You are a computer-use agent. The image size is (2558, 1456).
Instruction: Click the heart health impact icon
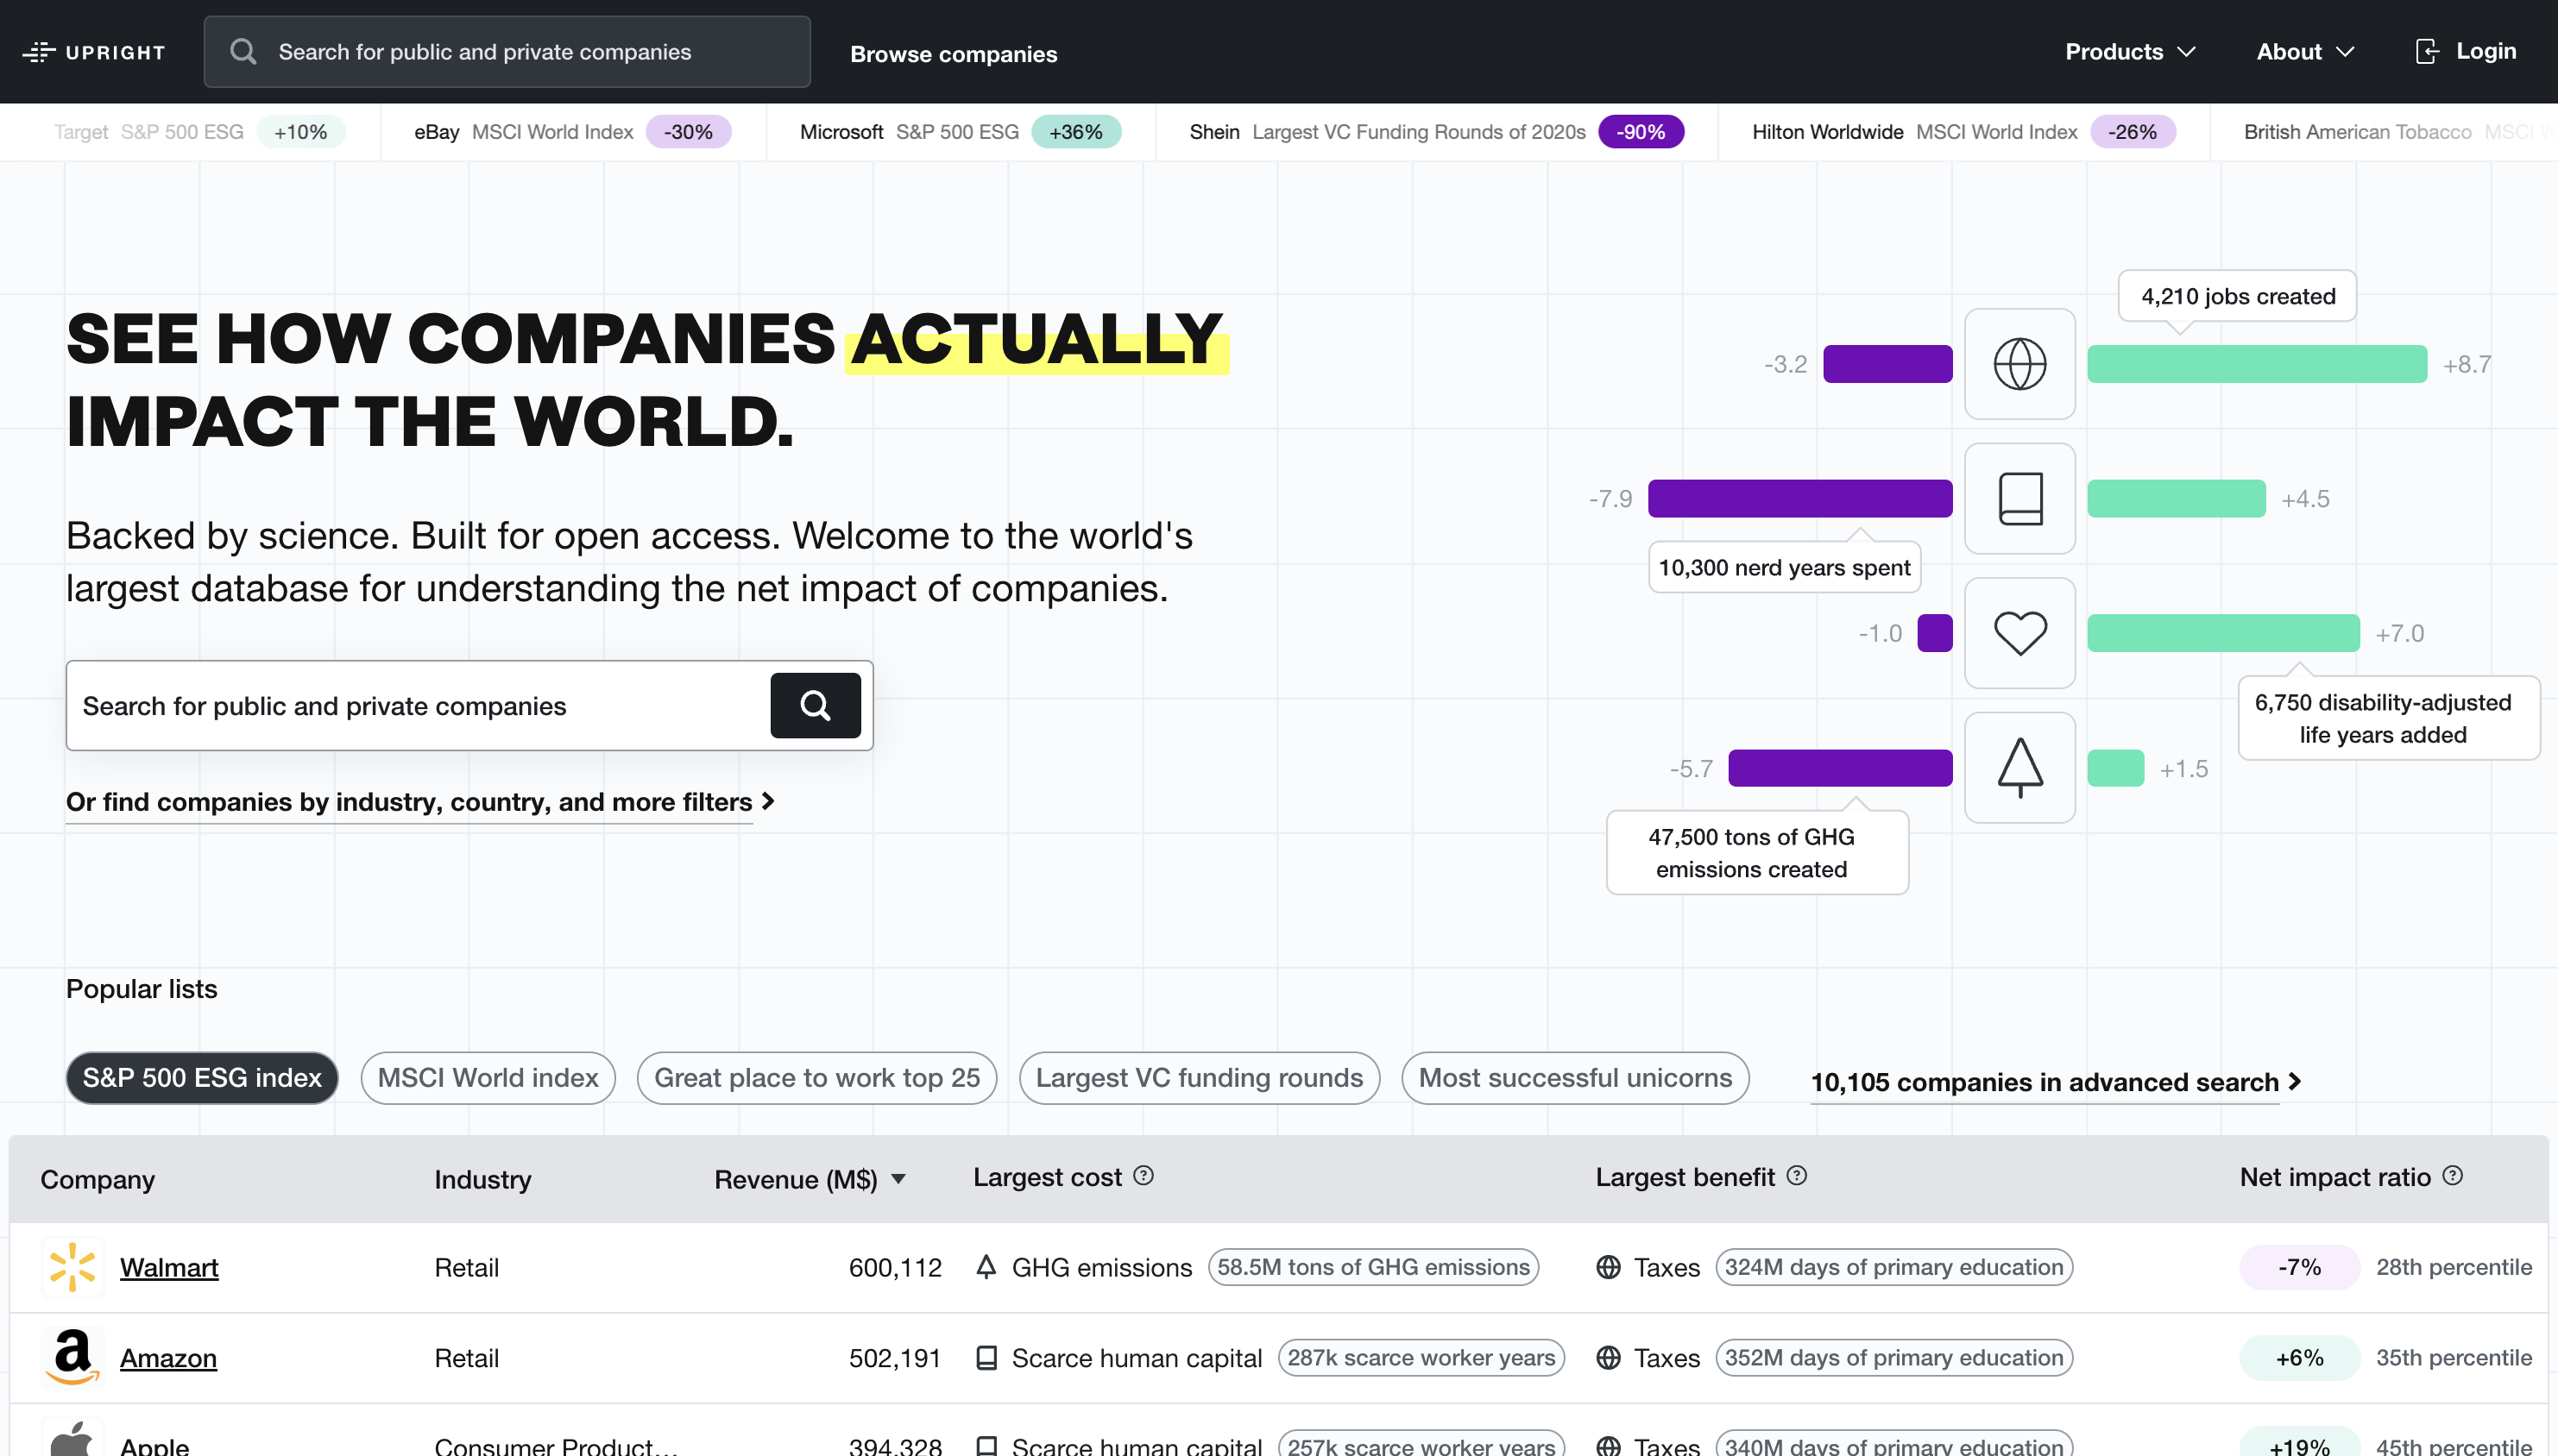pyautogui.click(x=2019, y=632)
